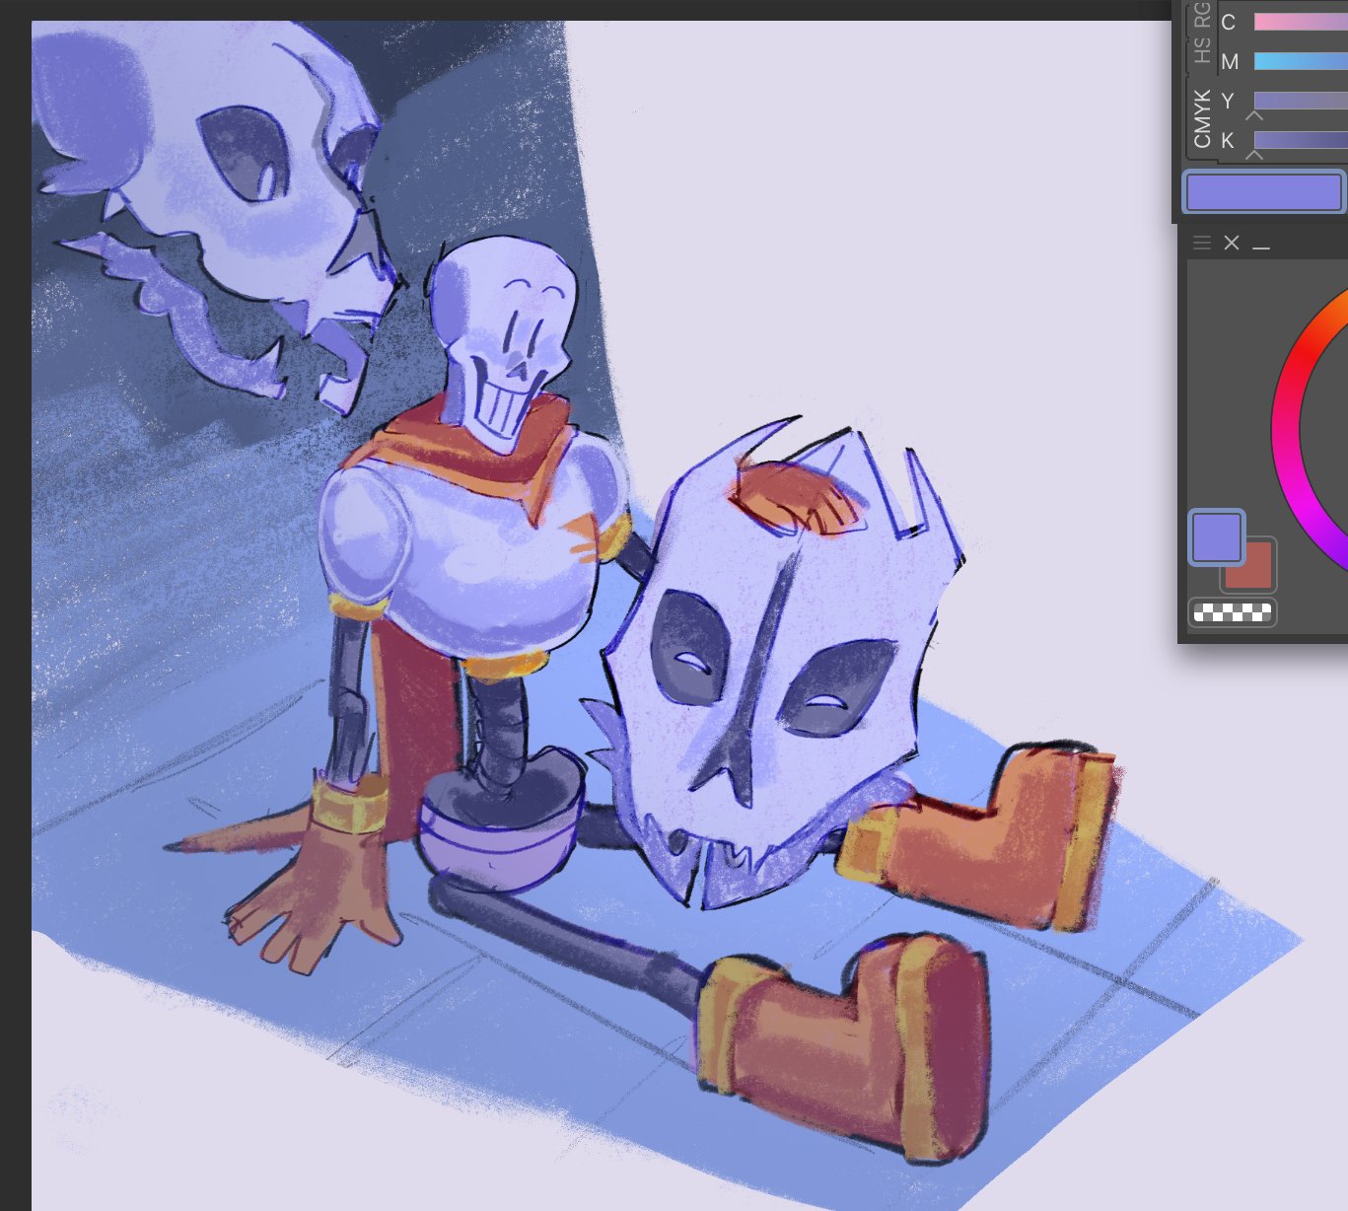
Task: Adjust the K black slider
Action: [x=1301, y=140]
